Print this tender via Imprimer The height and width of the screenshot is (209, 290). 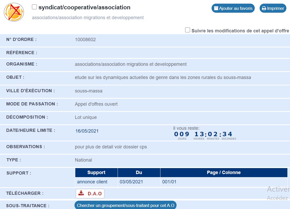(273, 8)
